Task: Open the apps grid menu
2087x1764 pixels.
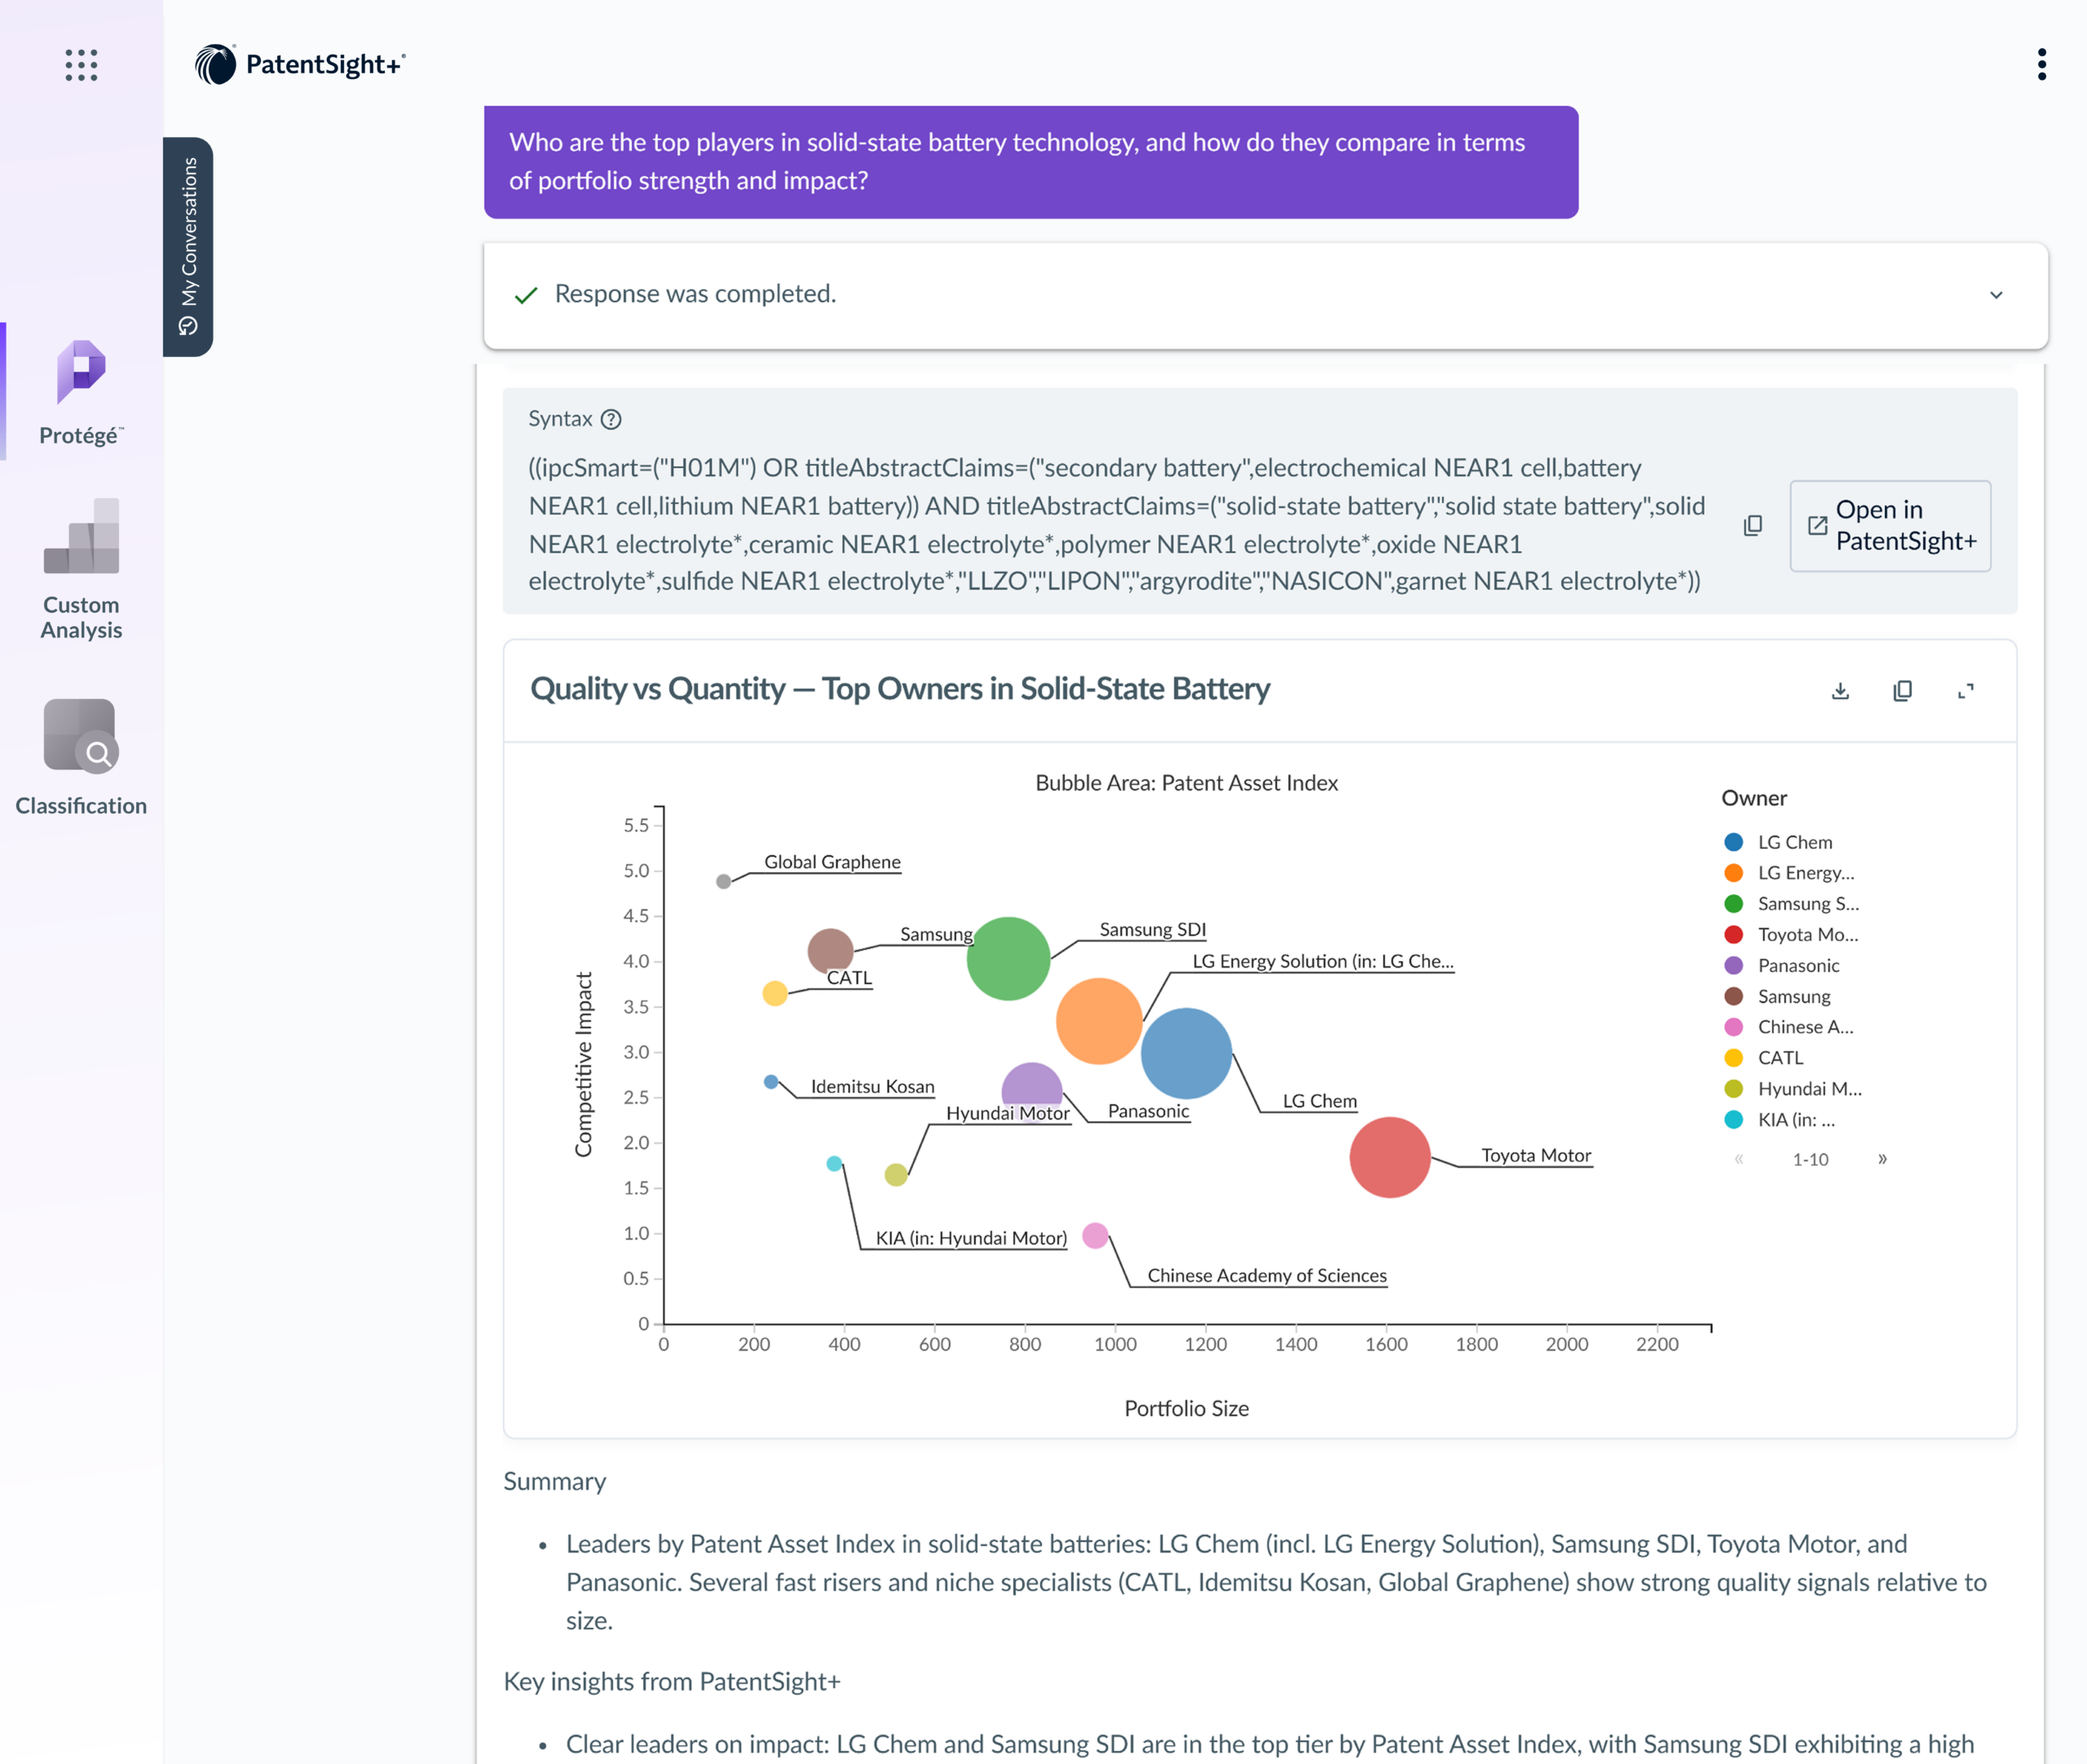Action: pyautogui.click(x=81, y=65)
